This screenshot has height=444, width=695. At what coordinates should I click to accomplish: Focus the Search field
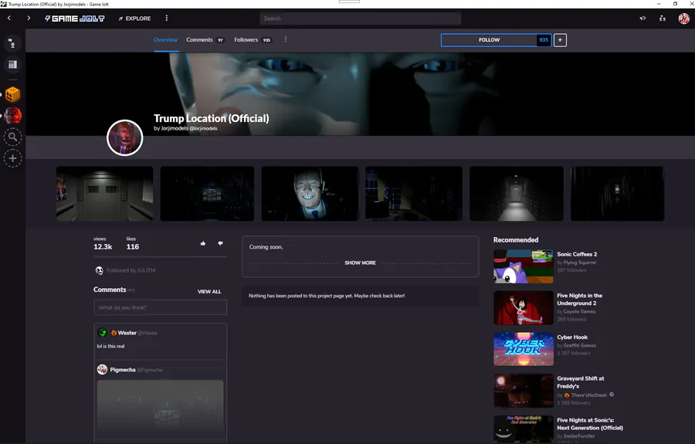pos(361,19)
